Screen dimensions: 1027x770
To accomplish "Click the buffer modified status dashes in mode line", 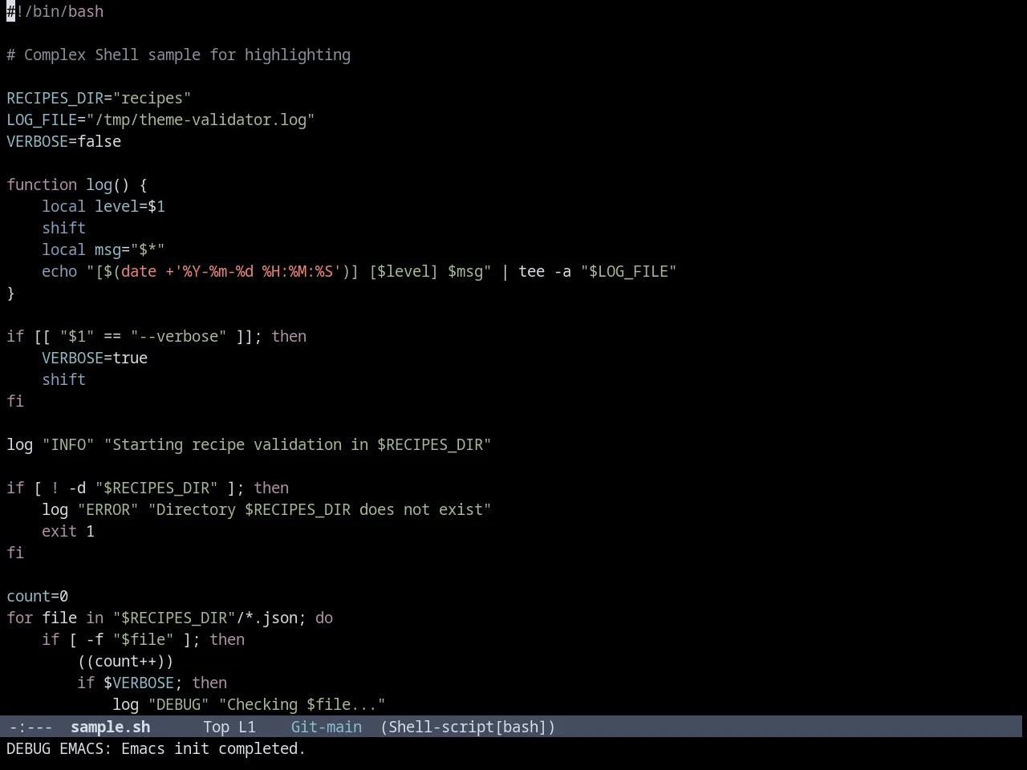I will pos(30,727).
